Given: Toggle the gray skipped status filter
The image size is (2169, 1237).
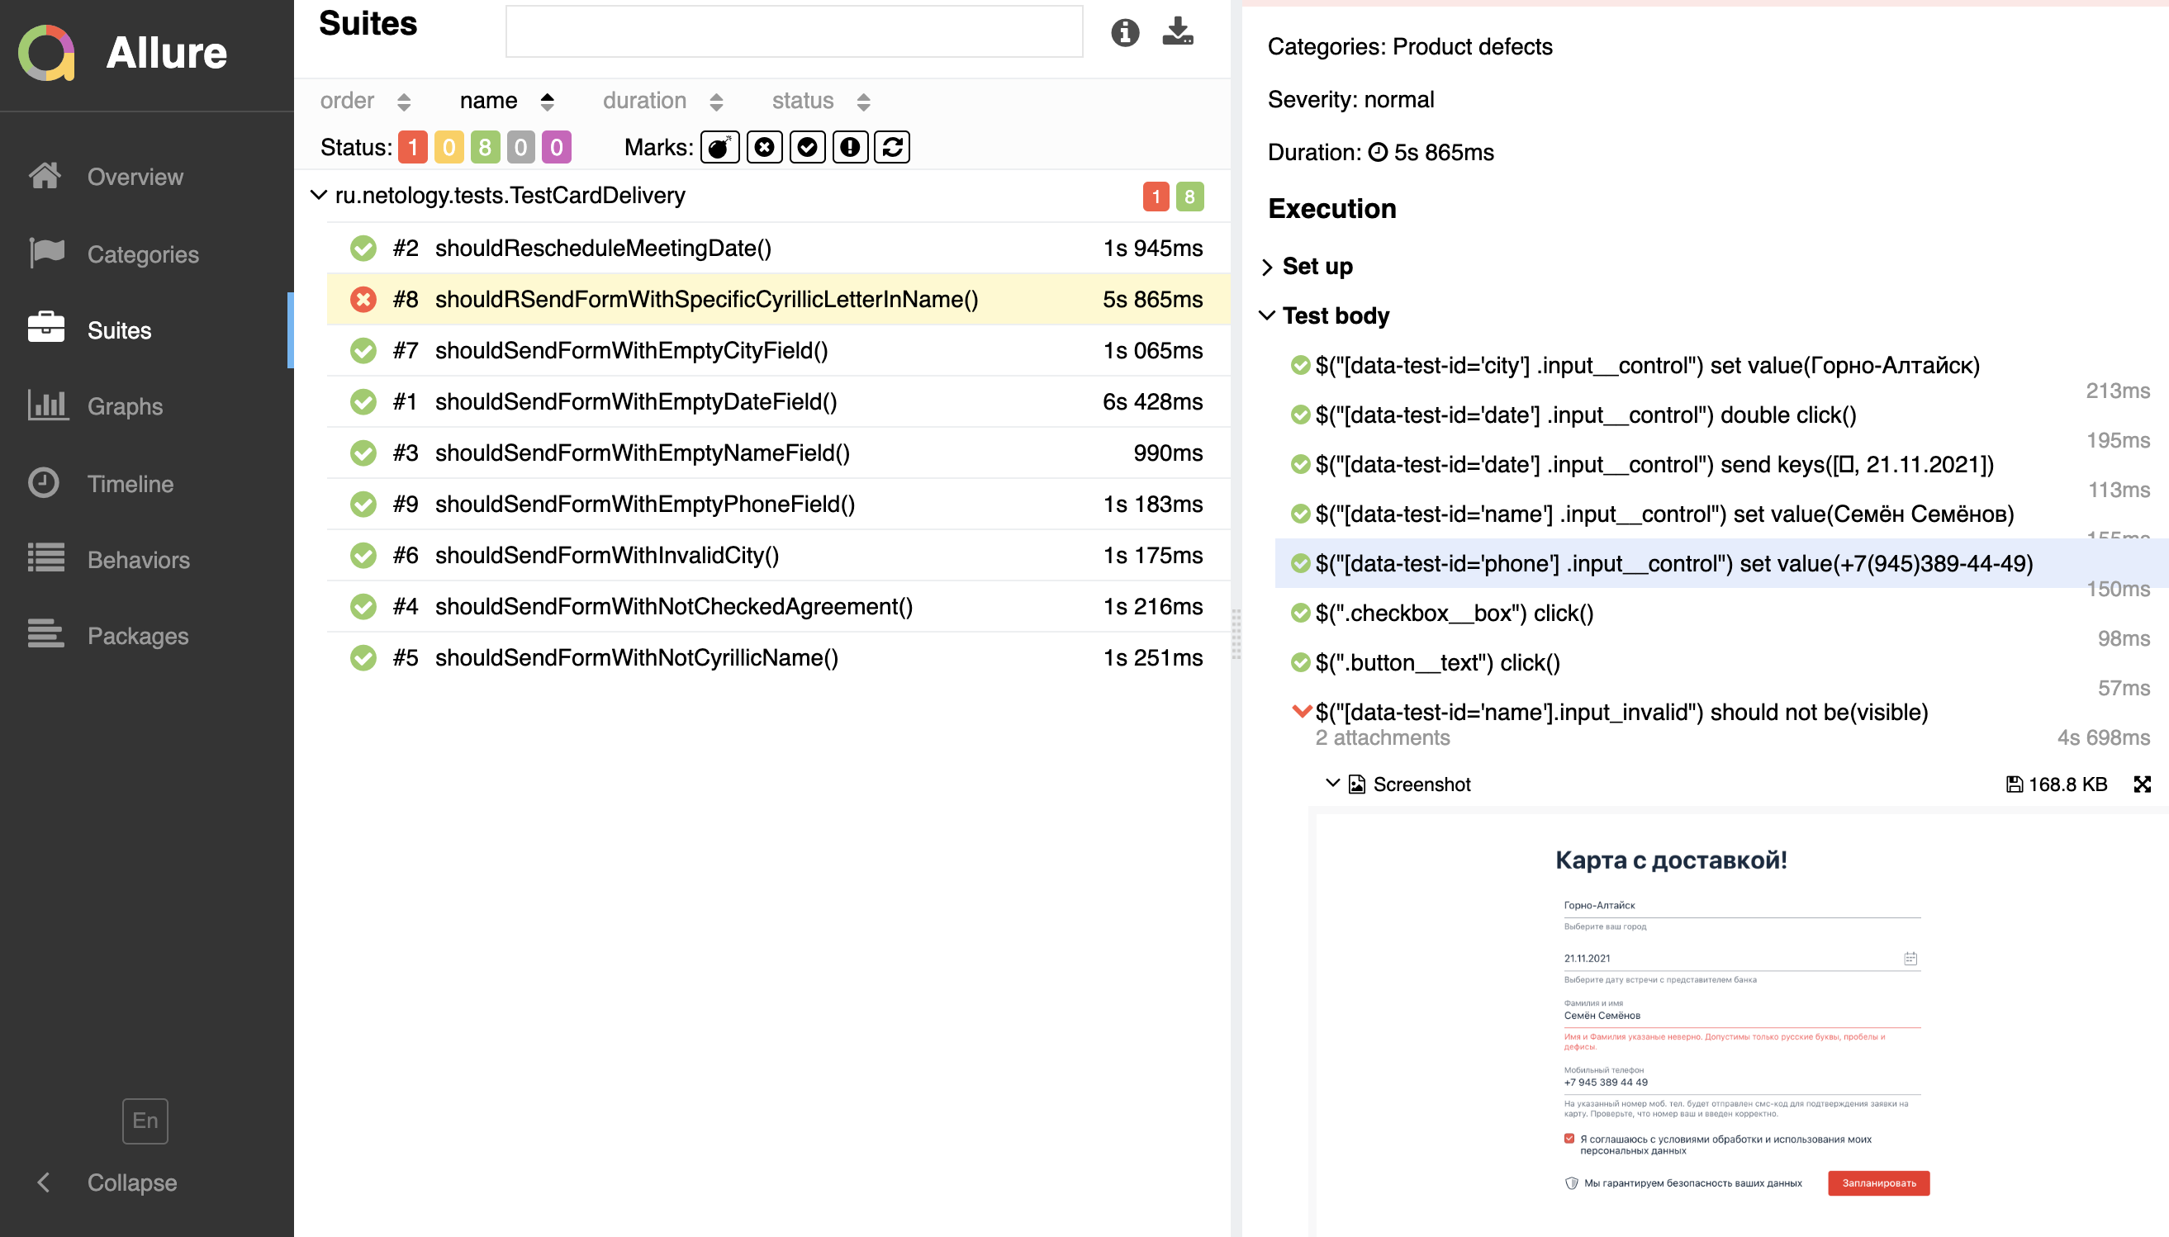Looking at the screenshot, I should (x=521, y=147).
